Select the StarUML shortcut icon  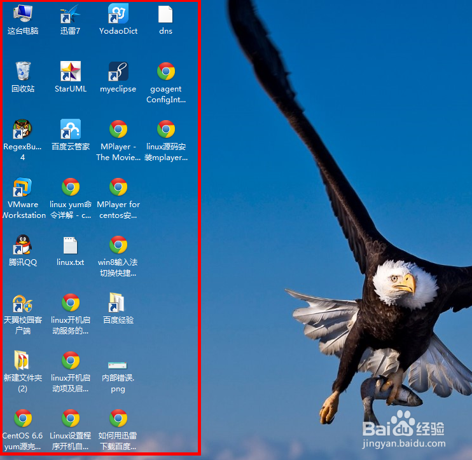click(71, 71)
